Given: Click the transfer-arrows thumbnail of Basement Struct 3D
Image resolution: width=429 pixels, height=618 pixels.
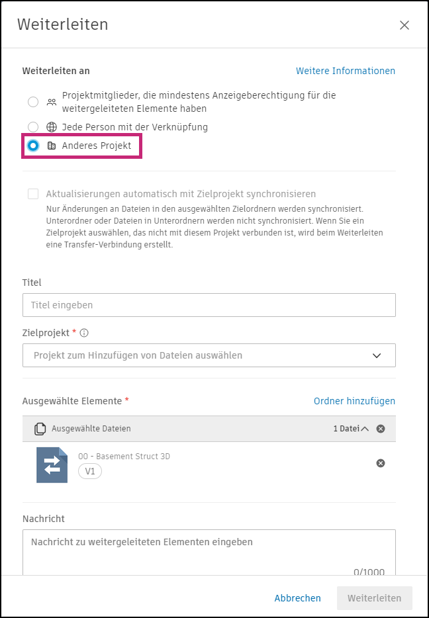Looking at the screenshot, I should pos(52,464).
